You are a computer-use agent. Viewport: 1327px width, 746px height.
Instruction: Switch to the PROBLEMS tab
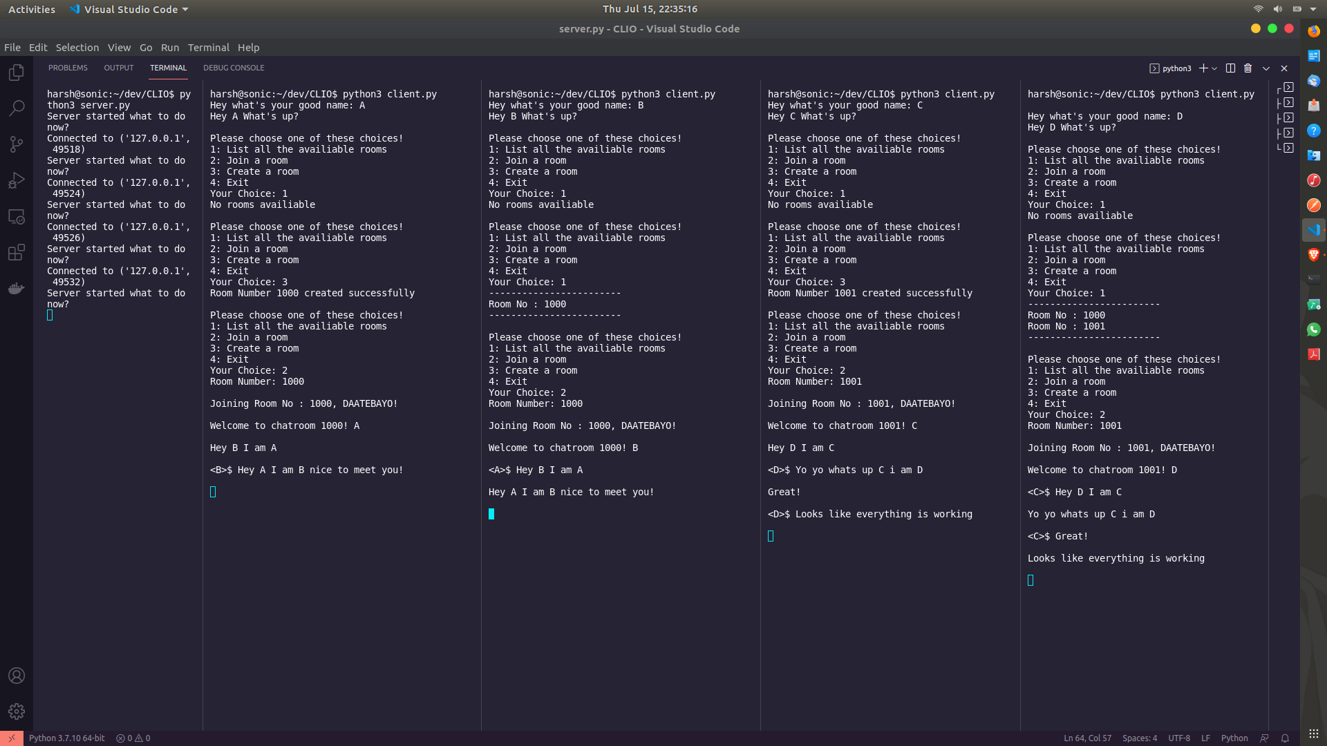[x=68, y=68]
